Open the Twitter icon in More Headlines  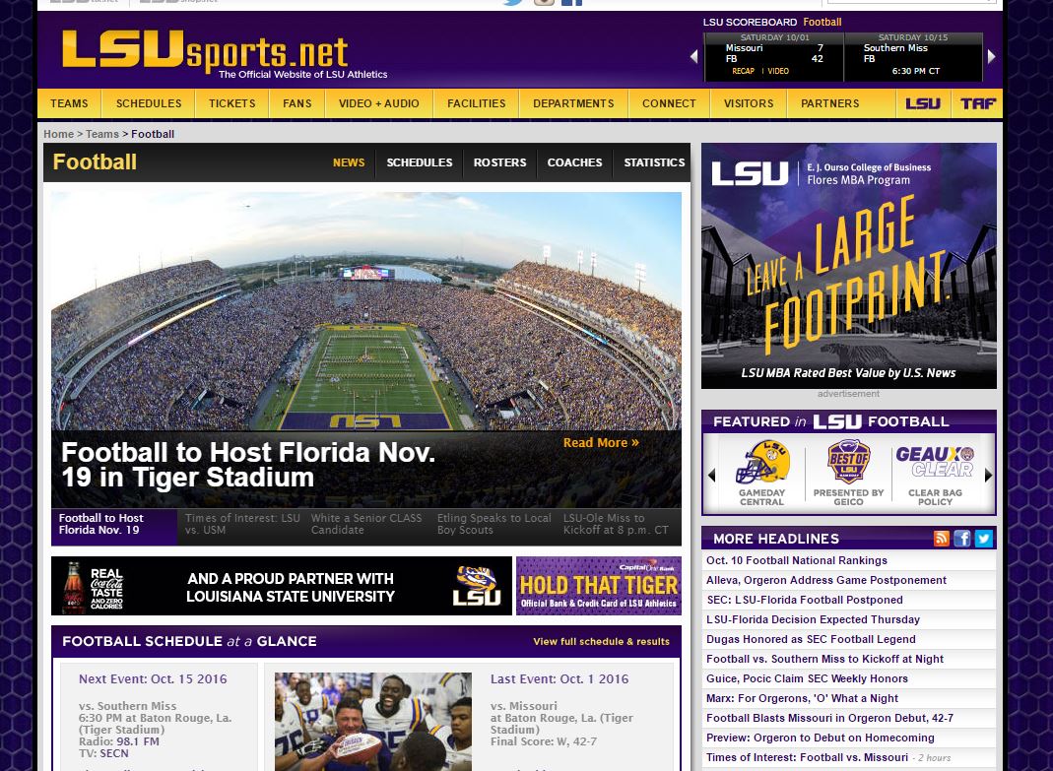pos(983,539)
